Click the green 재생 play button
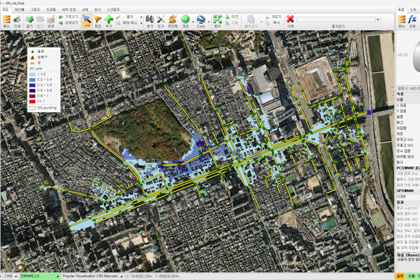Image resolution: width=420 pixels, height=280 pixels. (185, 21)
